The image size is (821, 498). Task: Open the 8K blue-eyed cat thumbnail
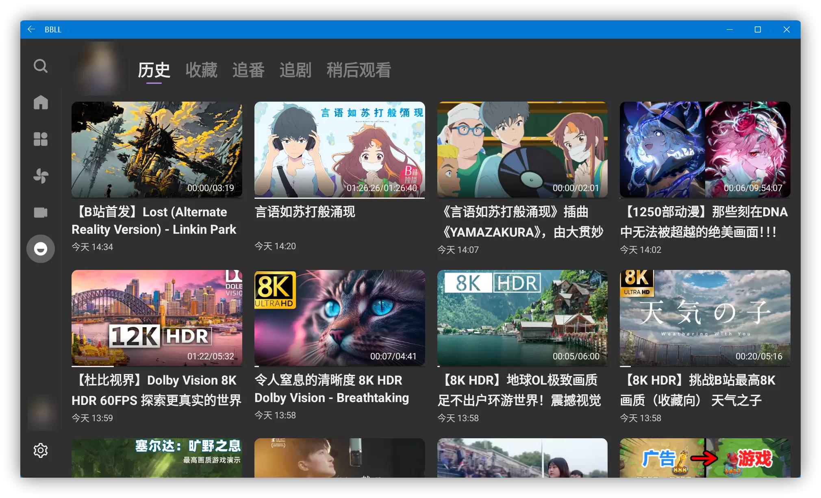point(340,318)
